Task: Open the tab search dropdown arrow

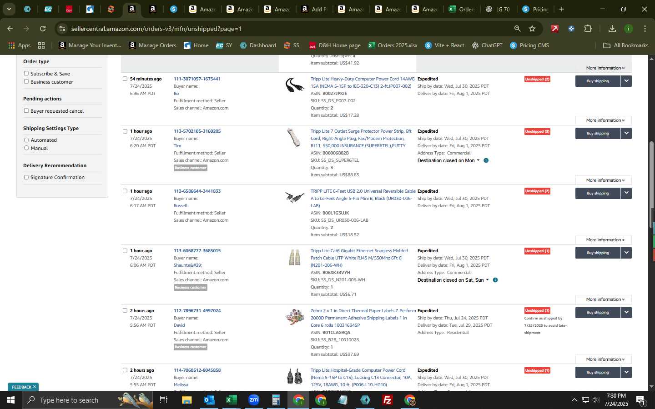Action: (x=9, y=9)
